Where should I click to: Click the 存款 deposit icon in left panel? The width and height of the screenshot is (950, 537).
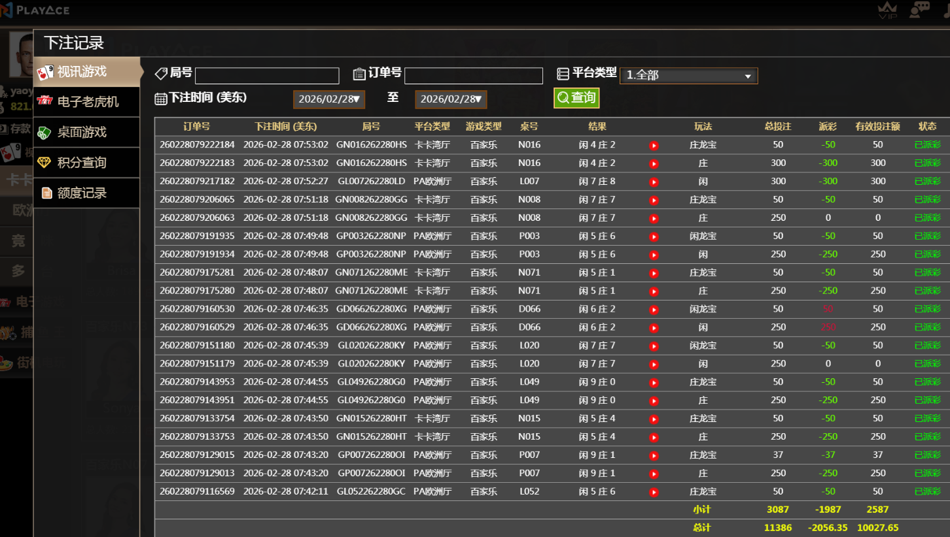point(4,128)
